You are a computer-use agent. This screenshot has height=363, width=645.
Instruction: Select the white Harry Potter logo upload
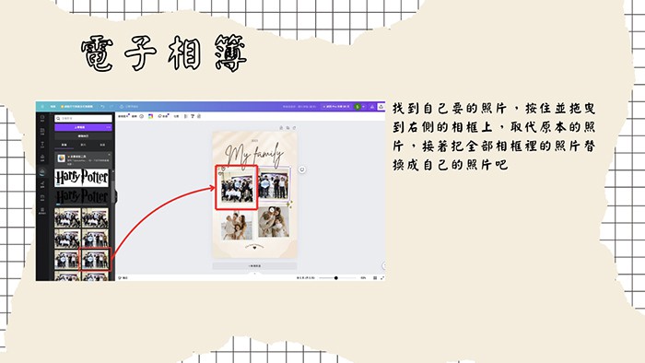[x=81, y=178]
